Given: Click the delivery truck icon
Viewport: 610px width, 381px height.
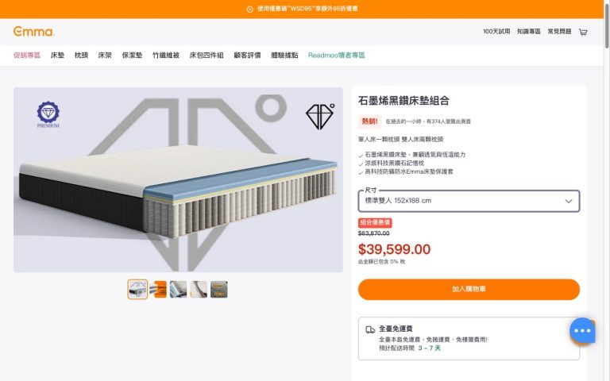Looking at the screenshot, I should point(370,329).
